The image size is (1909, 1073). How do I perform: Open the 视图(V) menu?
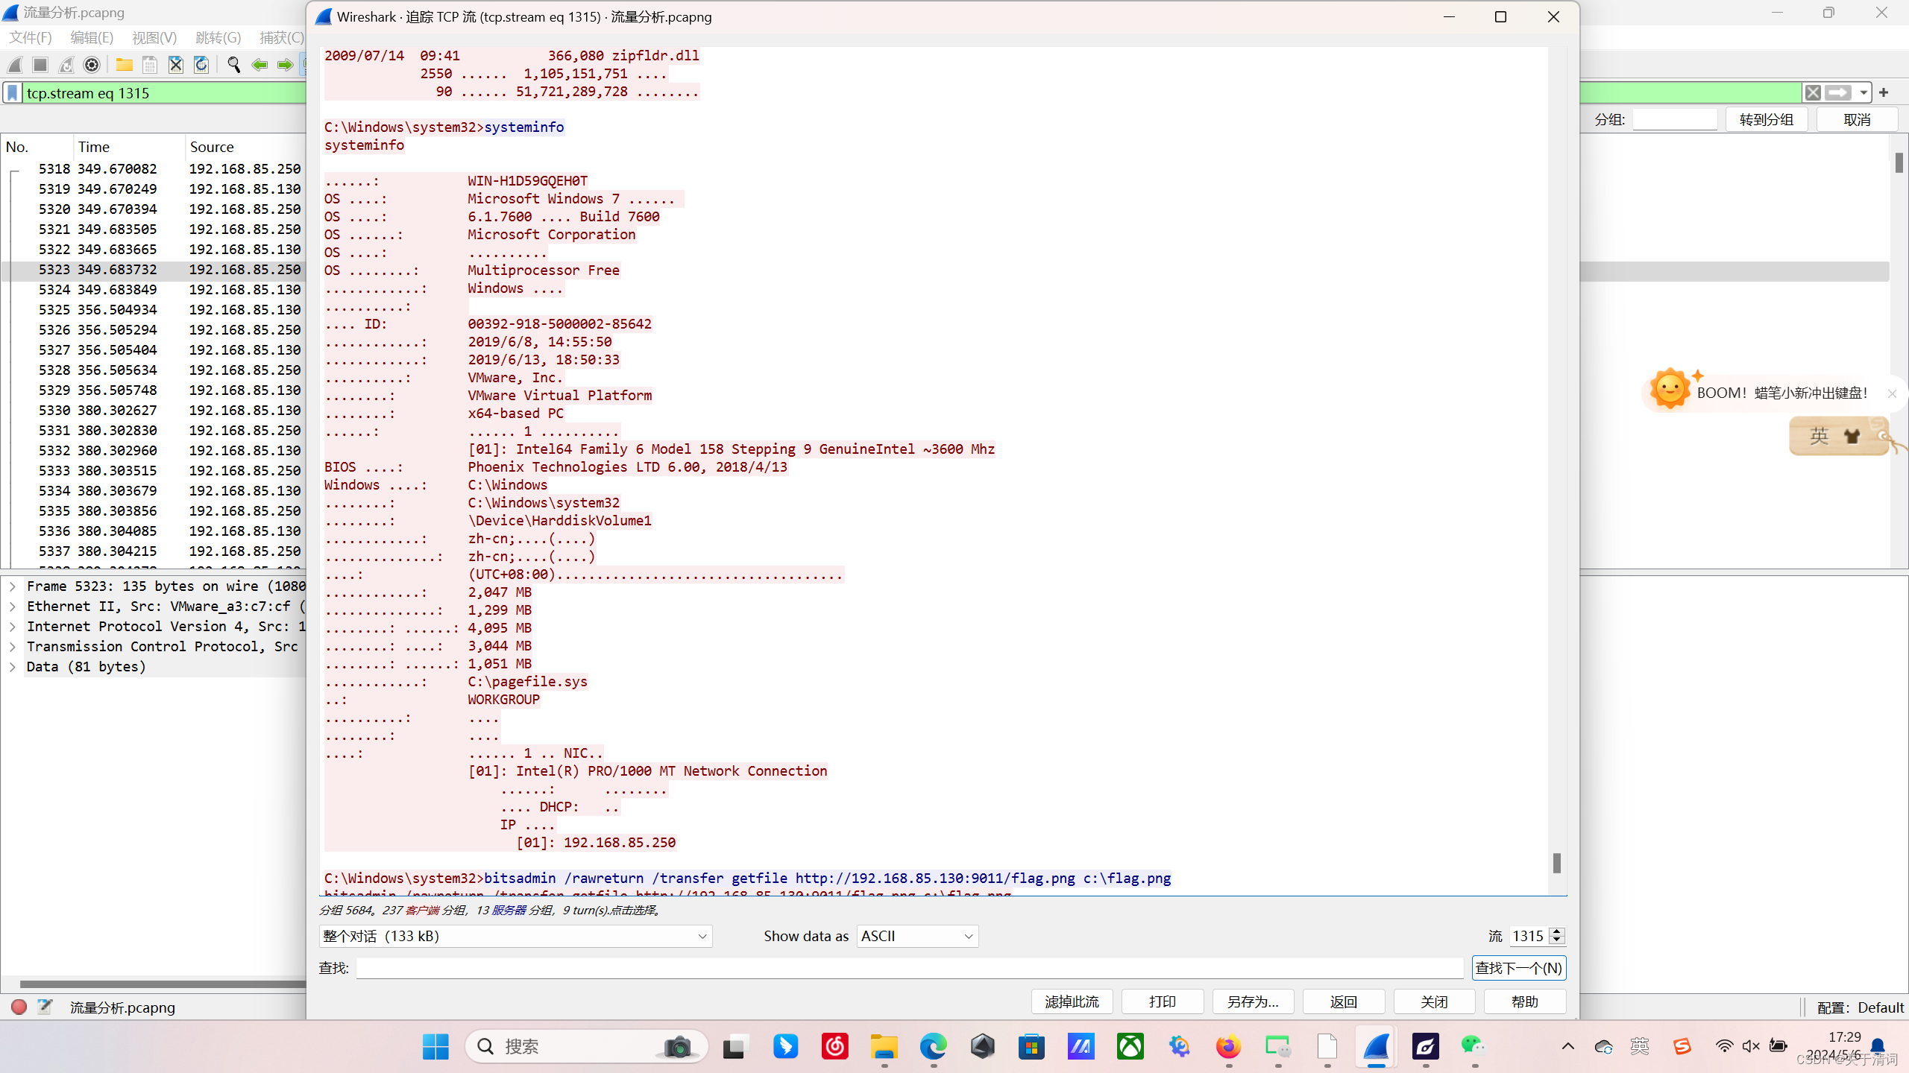pyautogui.click(x=154, y=37)
